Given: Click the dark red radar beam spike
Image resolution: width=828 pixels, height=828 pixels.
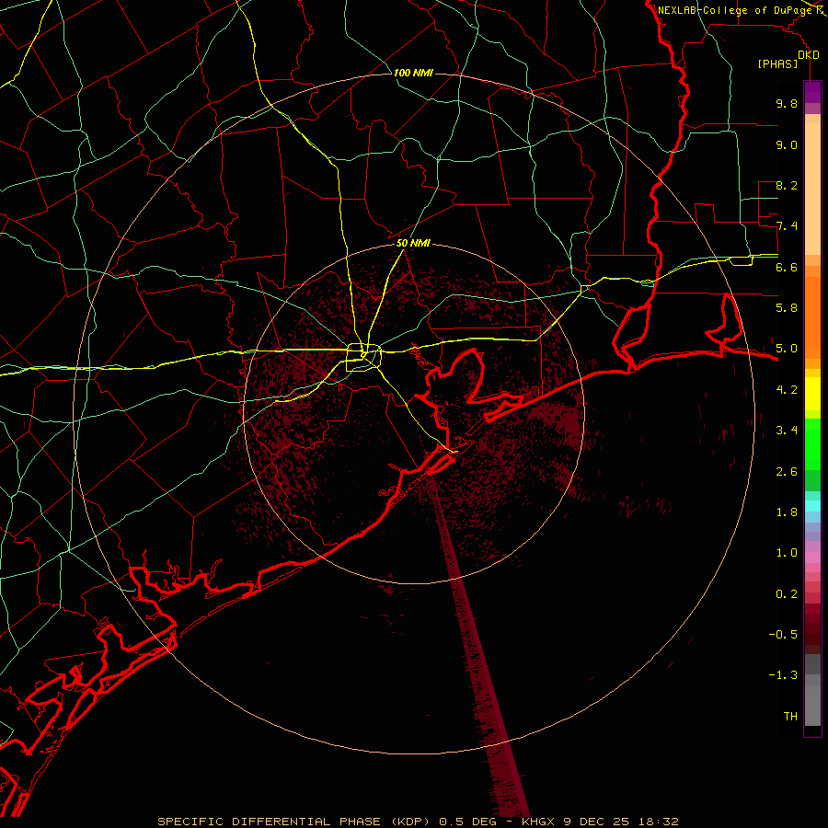Looking at the screenshot, I should (x=477, y=644).
